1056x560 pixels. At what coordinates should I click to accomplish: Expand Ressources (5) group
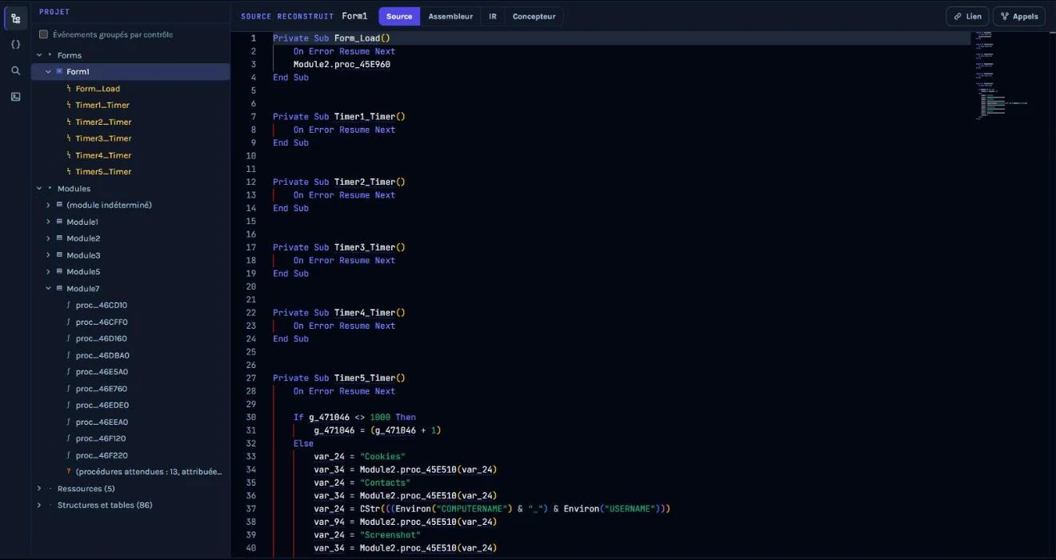pos(39,489)
